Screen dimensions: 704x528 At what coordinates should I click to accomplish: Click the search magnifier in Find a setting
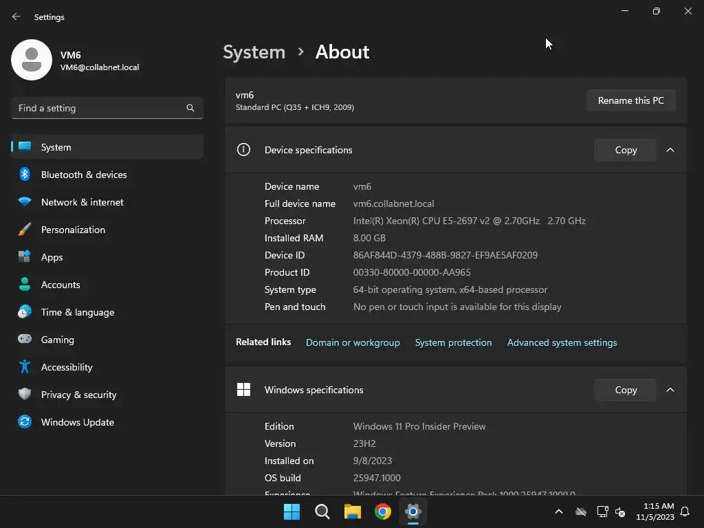190,108
